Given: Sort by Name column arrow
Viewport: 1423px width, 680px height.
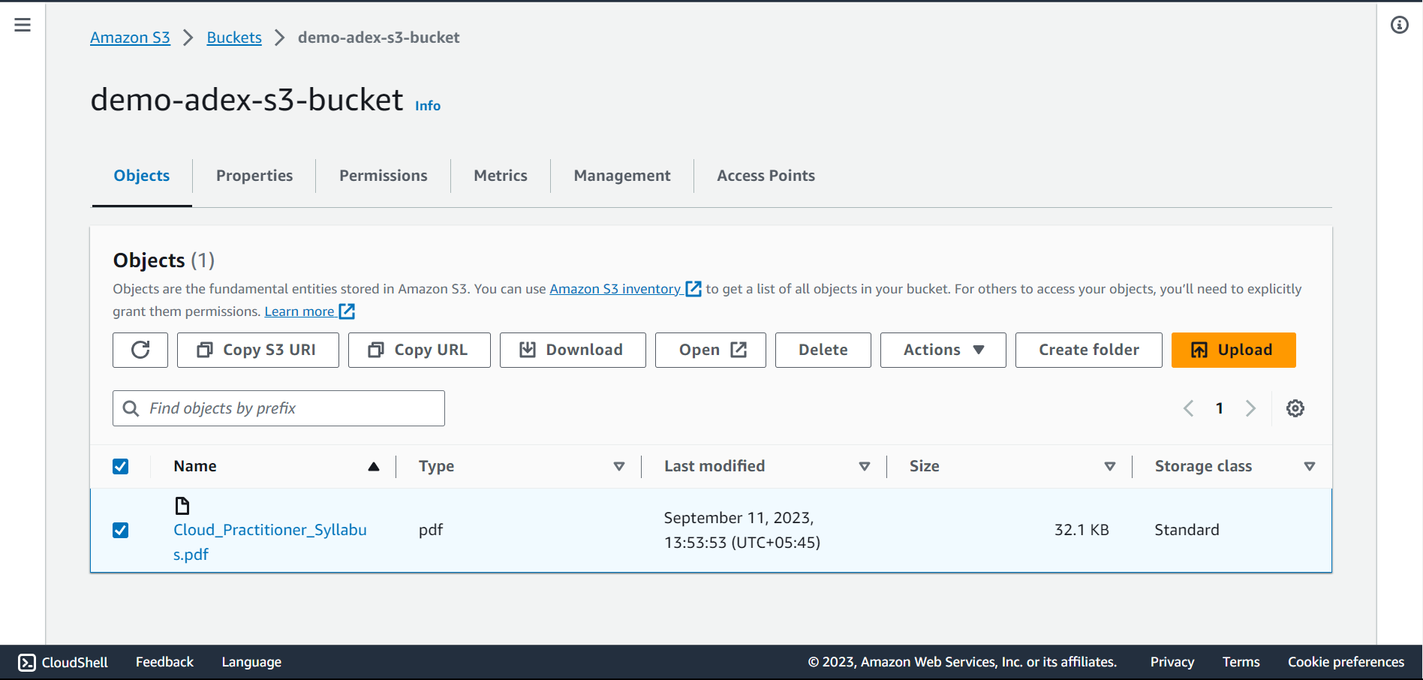Looking at the screenshot, I should (373, 466).
